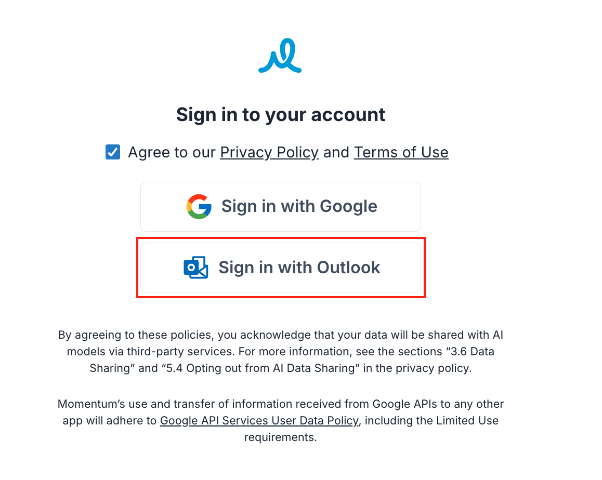Click the "Sign in to your account" heading
The height and width of the screenshot is (480, 602).
pos(281,115)
